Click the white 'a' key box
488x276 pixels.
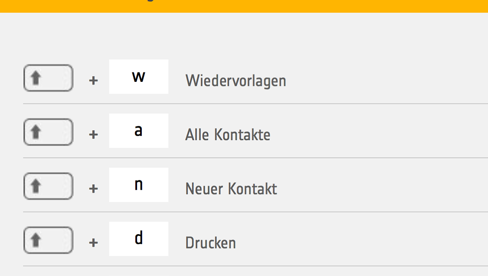coord(139,131)
